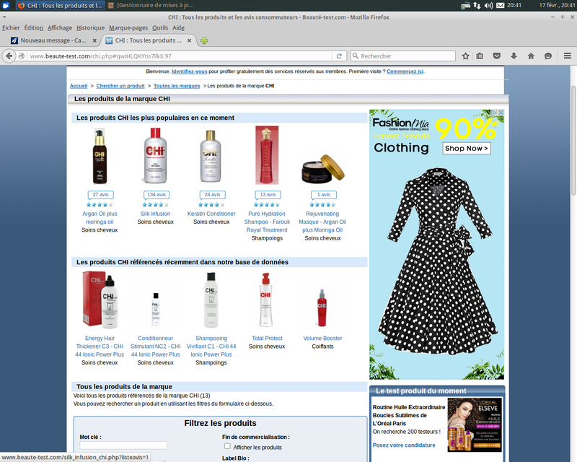Switch to 'Nouveau message' tab
Image resolution: width=577 pixels, height=462 pixels.
coord(53,40)
